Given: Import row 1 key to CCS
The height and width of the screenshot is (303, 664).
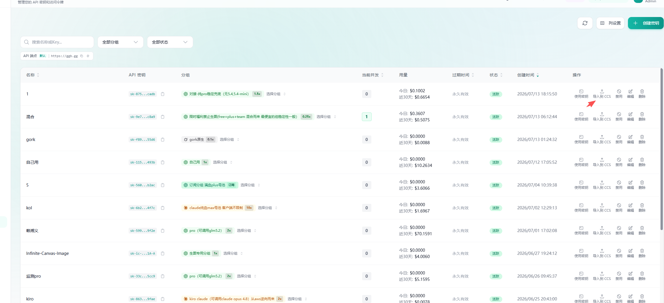Looking at the screenshot, I should point(602,94).
